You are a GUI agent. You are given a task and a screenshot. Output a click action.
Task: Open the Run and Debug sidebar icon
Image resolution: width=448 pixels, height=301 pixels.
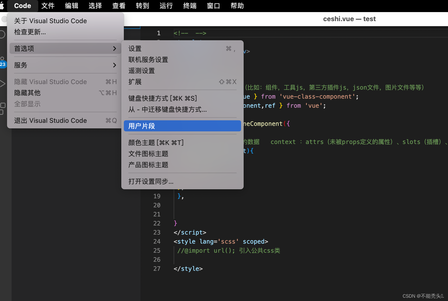[x=3, y=83]
